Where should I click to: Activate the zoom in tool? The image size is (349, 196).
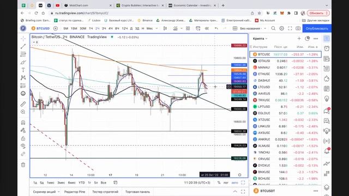[x=23, y=112]
